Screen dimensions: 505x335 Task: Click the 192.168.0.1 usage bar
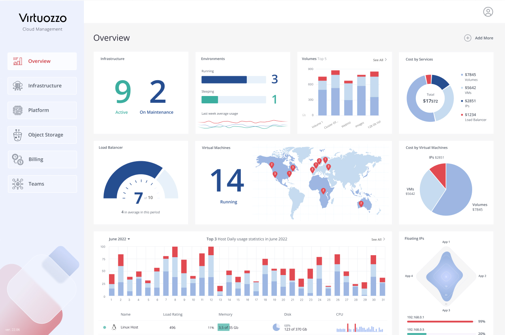tap(440, 322)
